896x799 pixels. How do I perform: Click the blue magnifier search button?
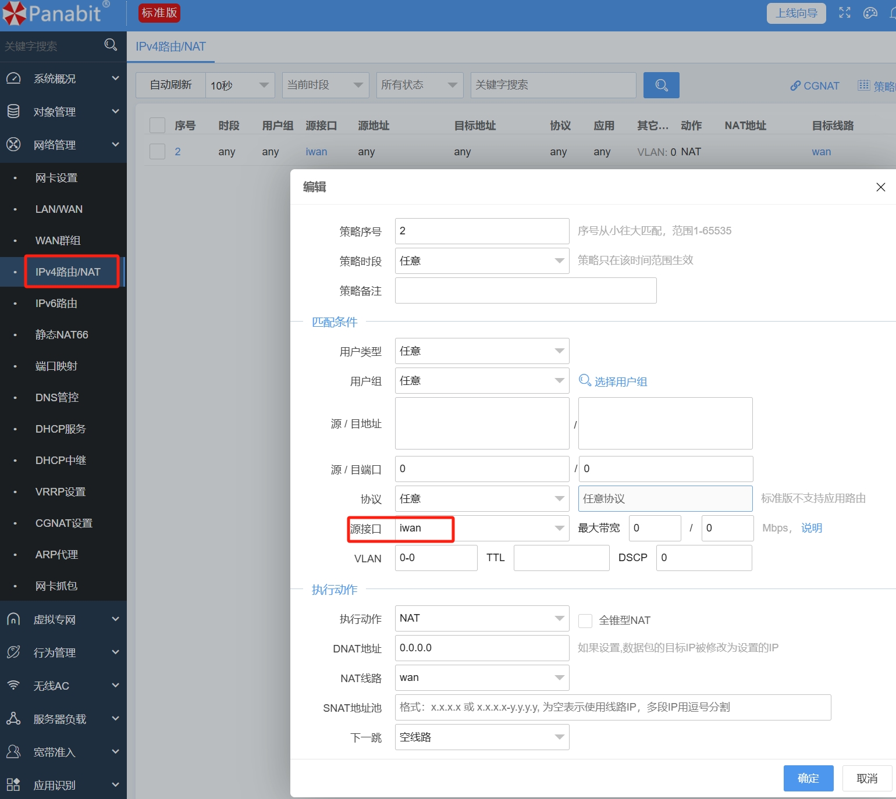coord(661,85)
